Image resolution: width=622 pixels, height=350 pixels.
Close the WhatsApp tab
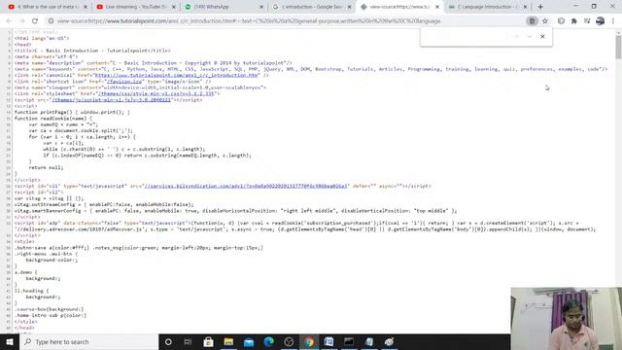(x=261, y=7)
